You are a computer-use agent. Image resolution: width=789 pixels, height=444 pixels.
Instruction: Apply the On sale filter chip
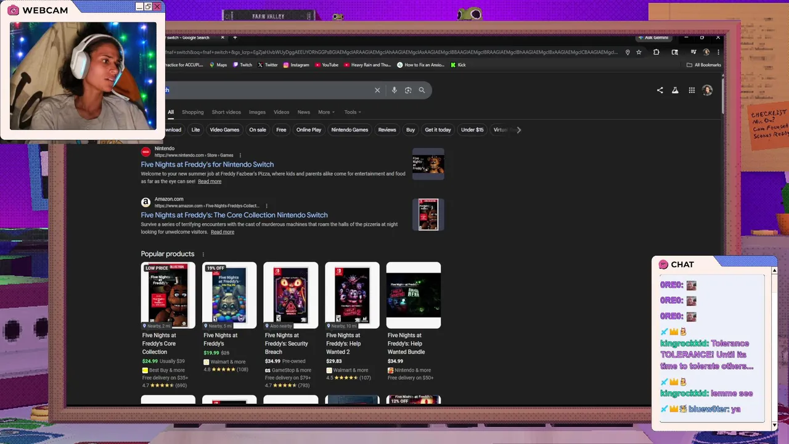point(258,129)
